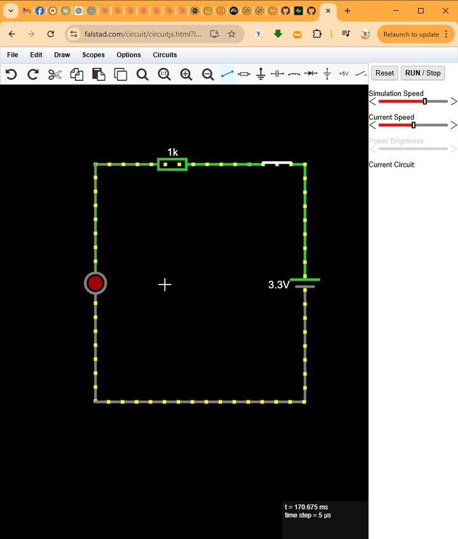Cut selection with the scissors icon
The width and height of the screenshot is (458, 539).
pyautogui.click(x=55, y=74)
